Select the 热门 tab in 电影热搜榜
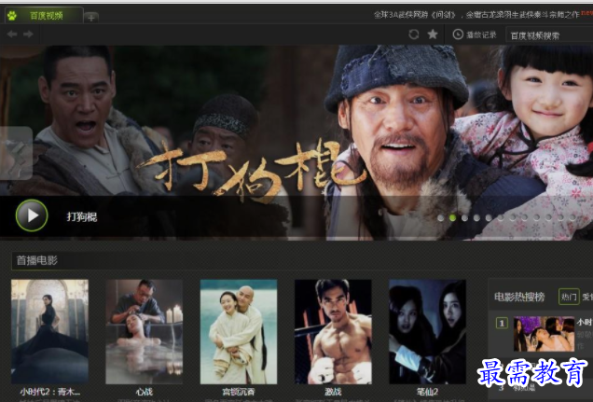 569,297
